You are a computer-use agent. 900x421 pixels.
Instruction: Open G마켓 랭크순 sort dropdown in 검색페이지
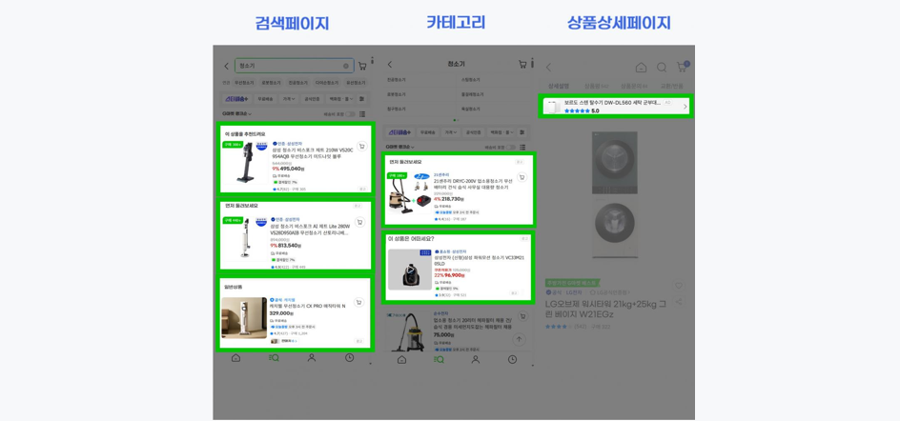pos(237,114)
